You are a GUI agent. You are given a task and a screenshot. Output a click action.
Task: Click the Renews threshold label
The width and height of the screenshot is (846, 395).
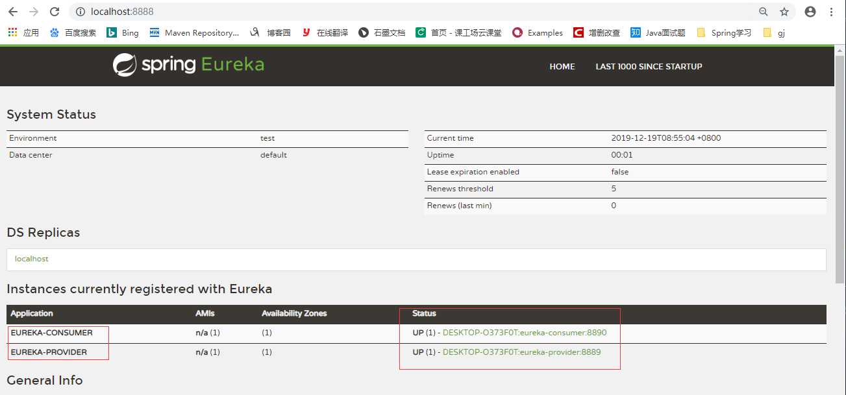460,189
